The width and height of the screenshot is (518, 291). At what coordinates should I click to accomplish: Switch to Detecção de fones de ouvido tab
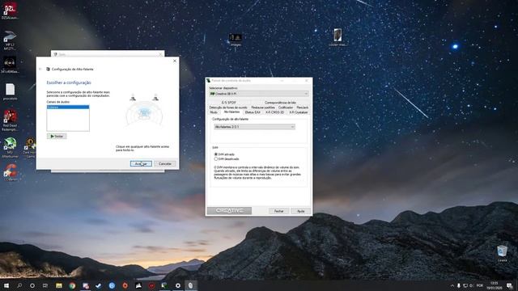[228, 108]
